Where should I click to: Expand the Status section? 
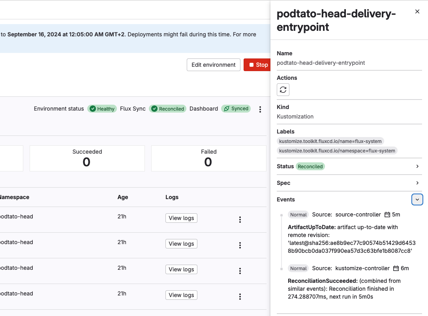click(x=417, y=166)
